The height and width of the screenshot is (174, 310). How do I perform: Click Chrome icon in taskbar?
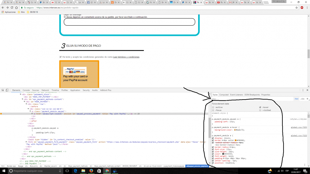[107, 171]
